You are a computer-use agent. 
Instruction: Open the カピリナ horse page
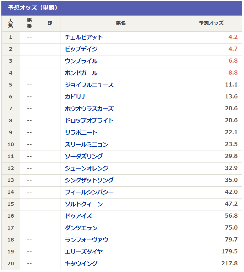(x=76, y=97)
